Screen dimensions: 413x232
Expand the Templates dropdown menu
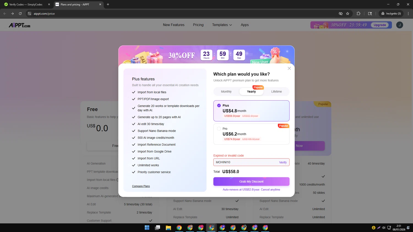coord(222,25)
